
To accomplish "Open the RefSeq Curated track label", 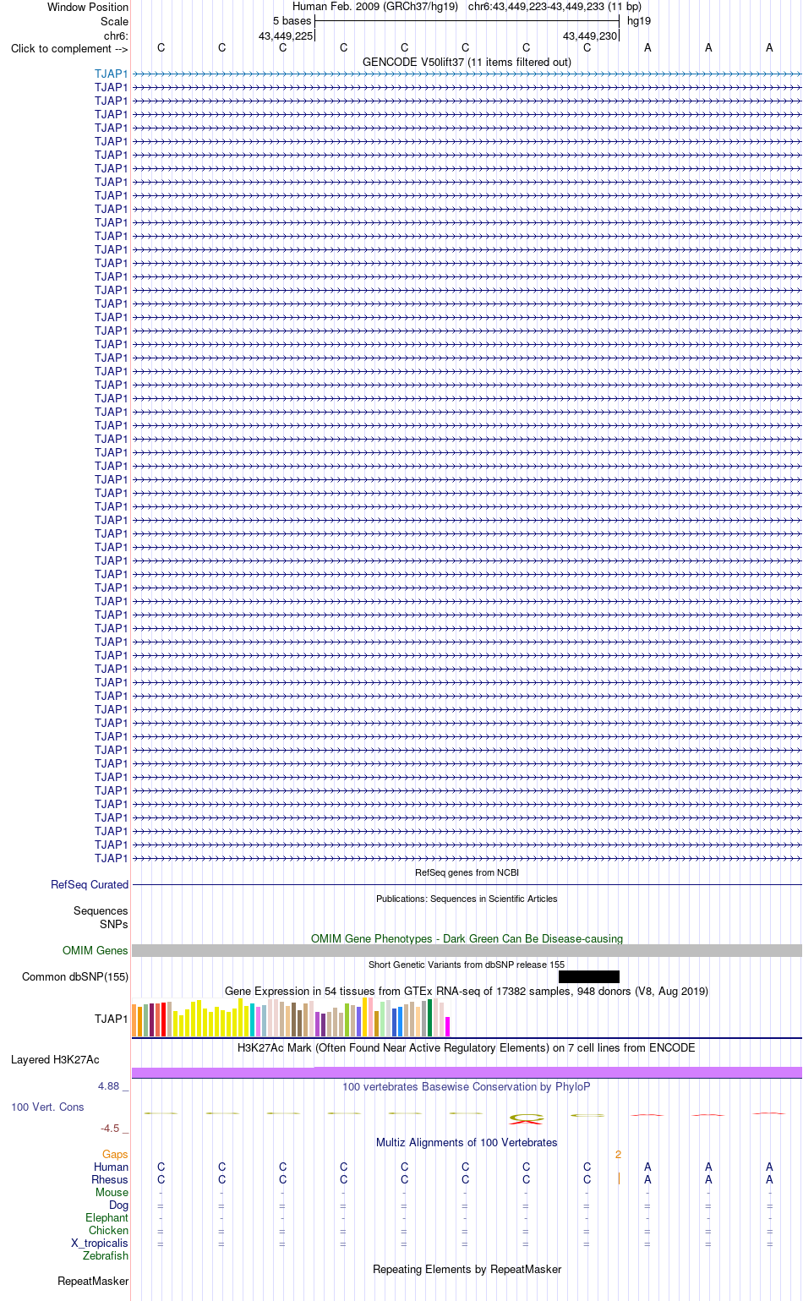I will (90, 884).
